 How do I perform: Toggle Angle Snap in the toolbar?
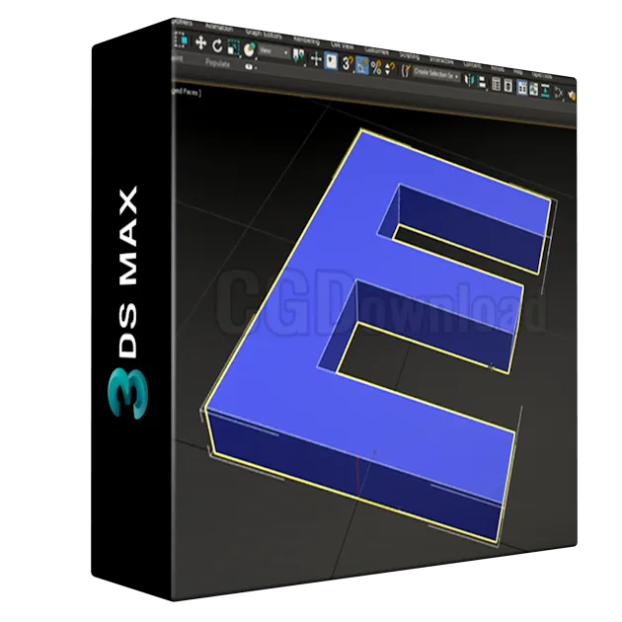click(x=361, y=67)
